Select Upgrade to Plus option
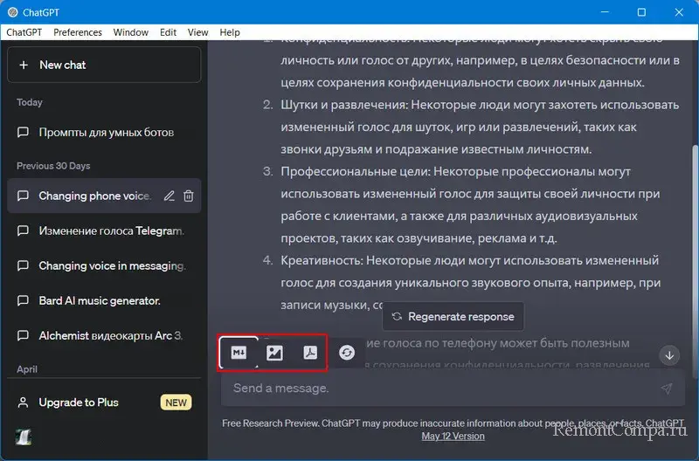Image resolution: width=699 pixels, height=461 pixels. [x=79, y=403]
